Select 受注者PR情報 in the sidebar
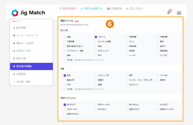Viewport: 193px width, 125px height. click(x=31, y=66)
